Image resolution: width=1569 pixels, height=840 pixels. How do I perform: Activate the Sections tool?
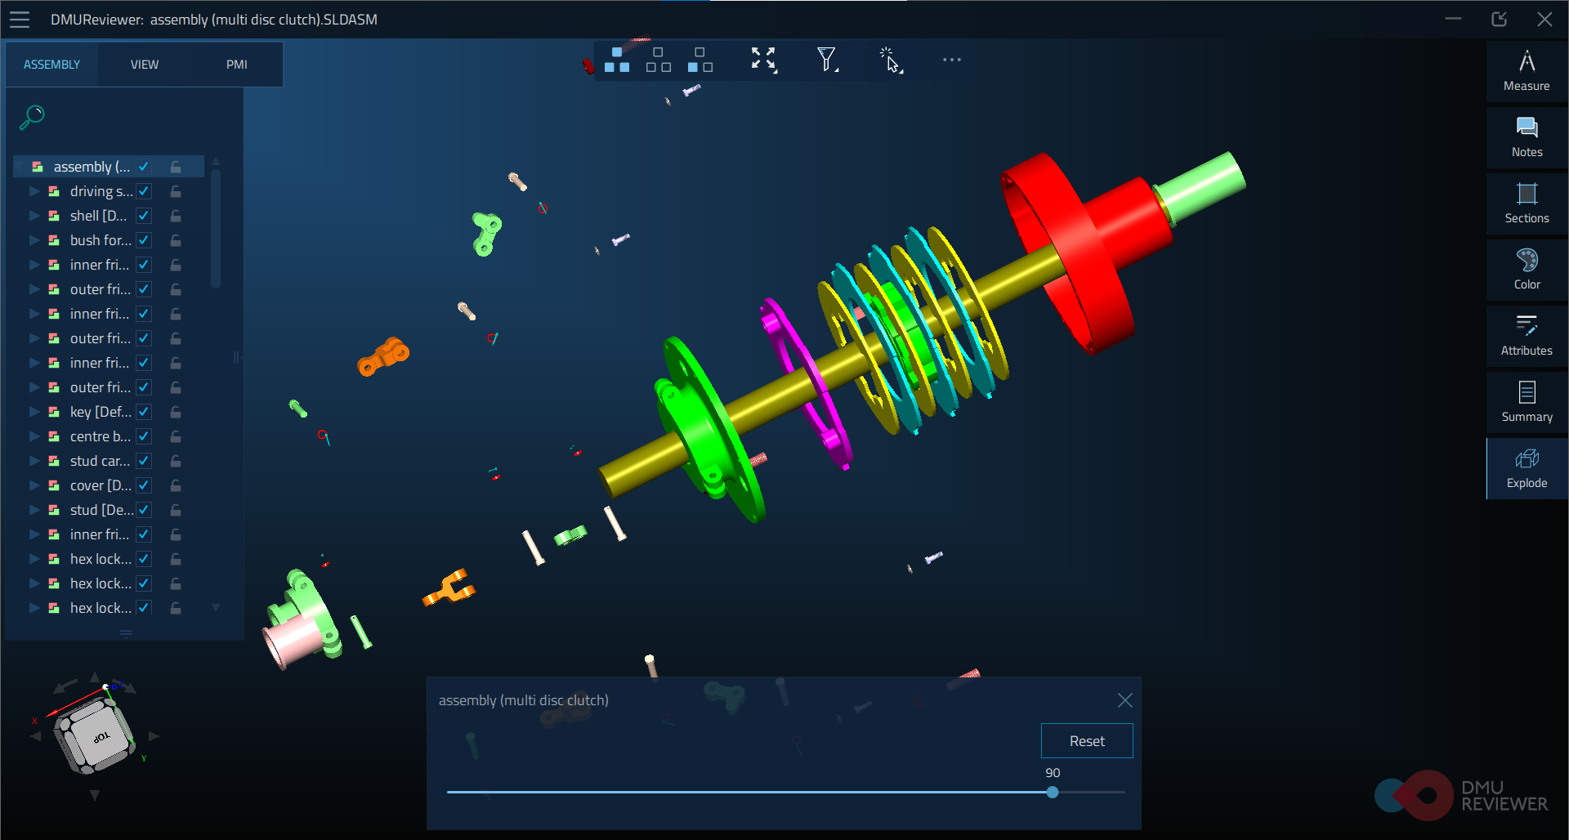1527,203
